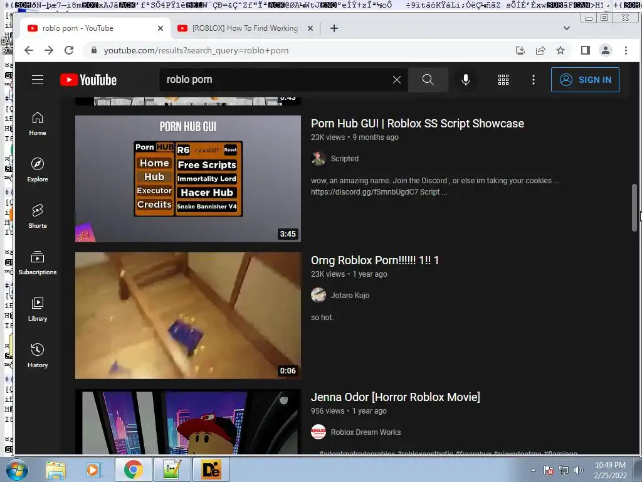
Task: Click the Scripted channel avatar
Action: tap(318, 158)
